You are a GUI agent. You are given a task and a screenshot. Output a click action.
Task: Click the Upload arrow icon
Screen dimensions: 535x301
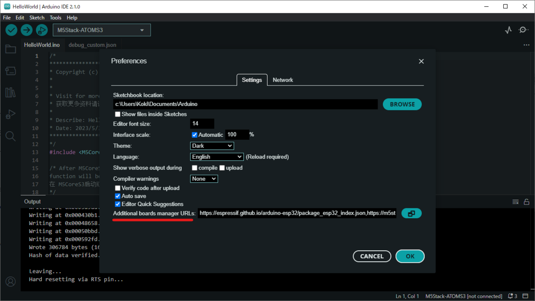click(x=27, y=30)
